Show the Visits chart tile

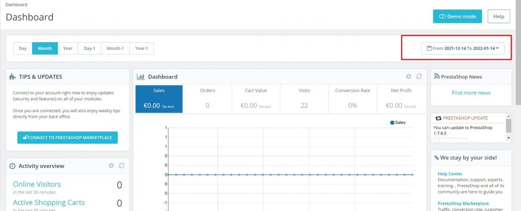(304, 99)
